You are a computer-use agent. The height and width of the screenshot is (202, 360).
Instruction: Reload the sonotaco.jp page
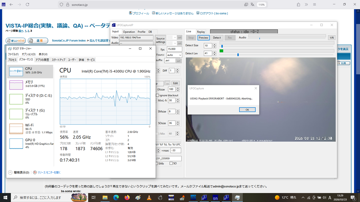tap(27, 4)
